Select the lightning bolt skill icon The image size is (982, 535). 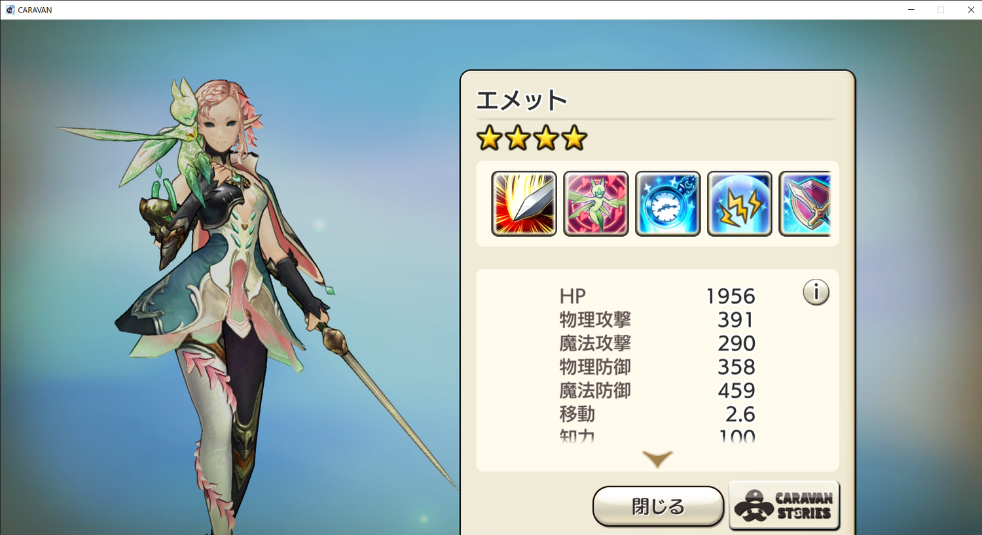pyautogui.click(x=740, y=203)
